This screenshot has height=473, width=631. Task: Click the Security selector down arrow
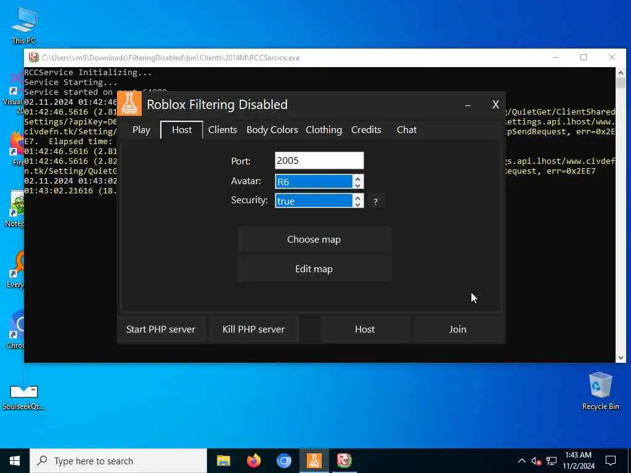357,204
